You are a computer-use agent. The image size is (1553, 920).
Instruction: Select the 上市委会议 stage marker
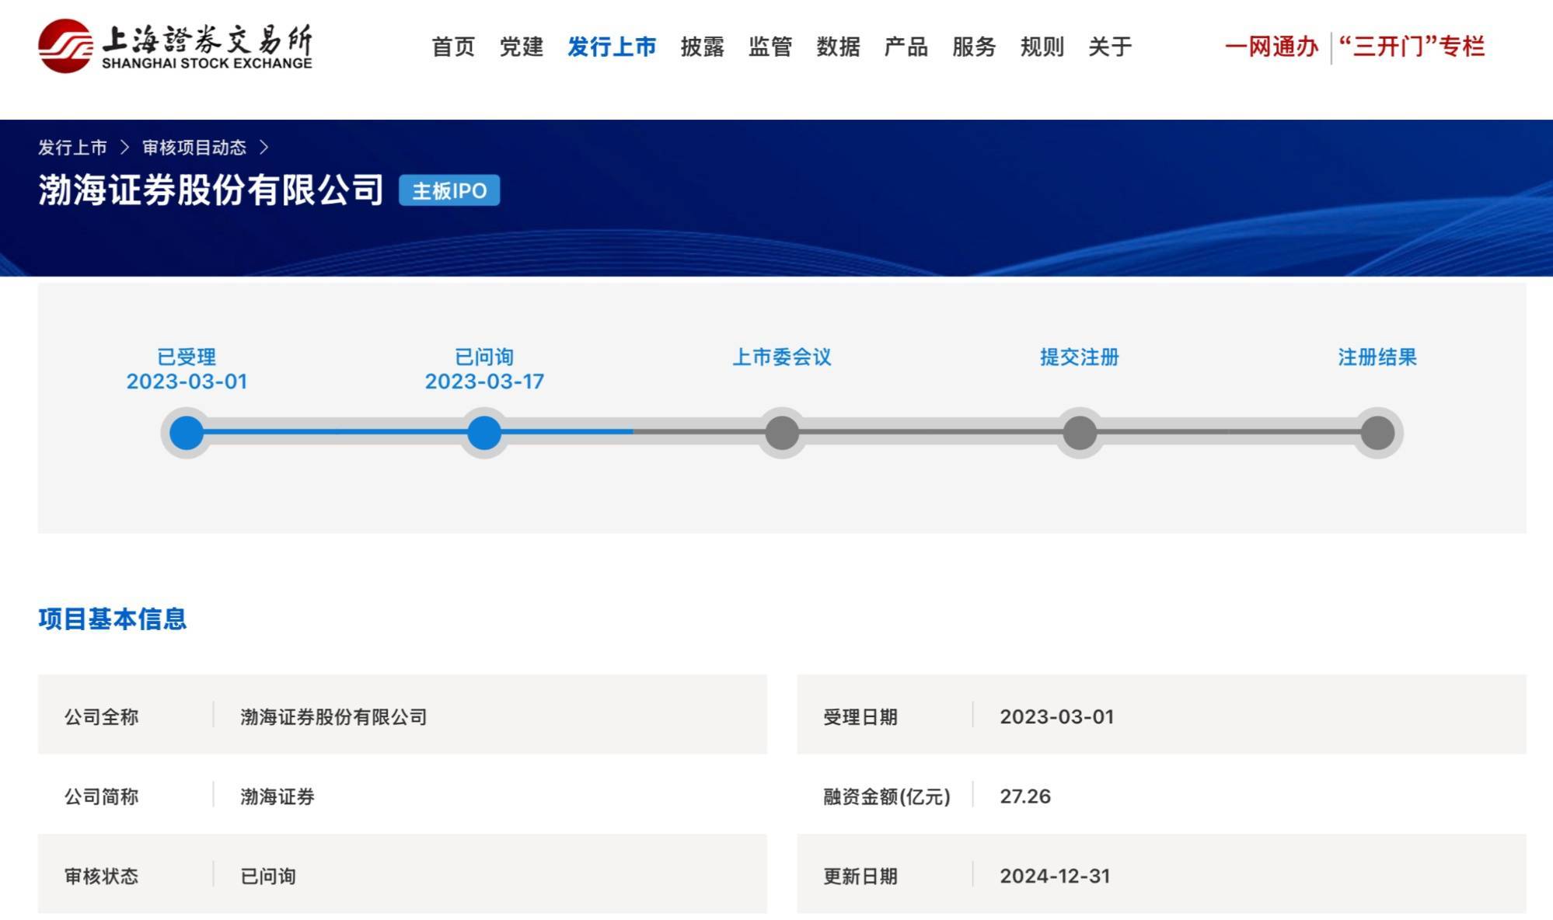coord(782,433)
